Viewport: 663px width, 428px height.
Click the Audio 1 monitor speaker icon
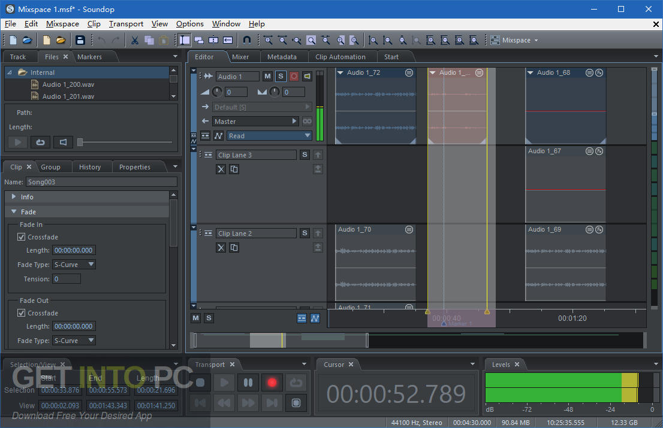[308, 77]
